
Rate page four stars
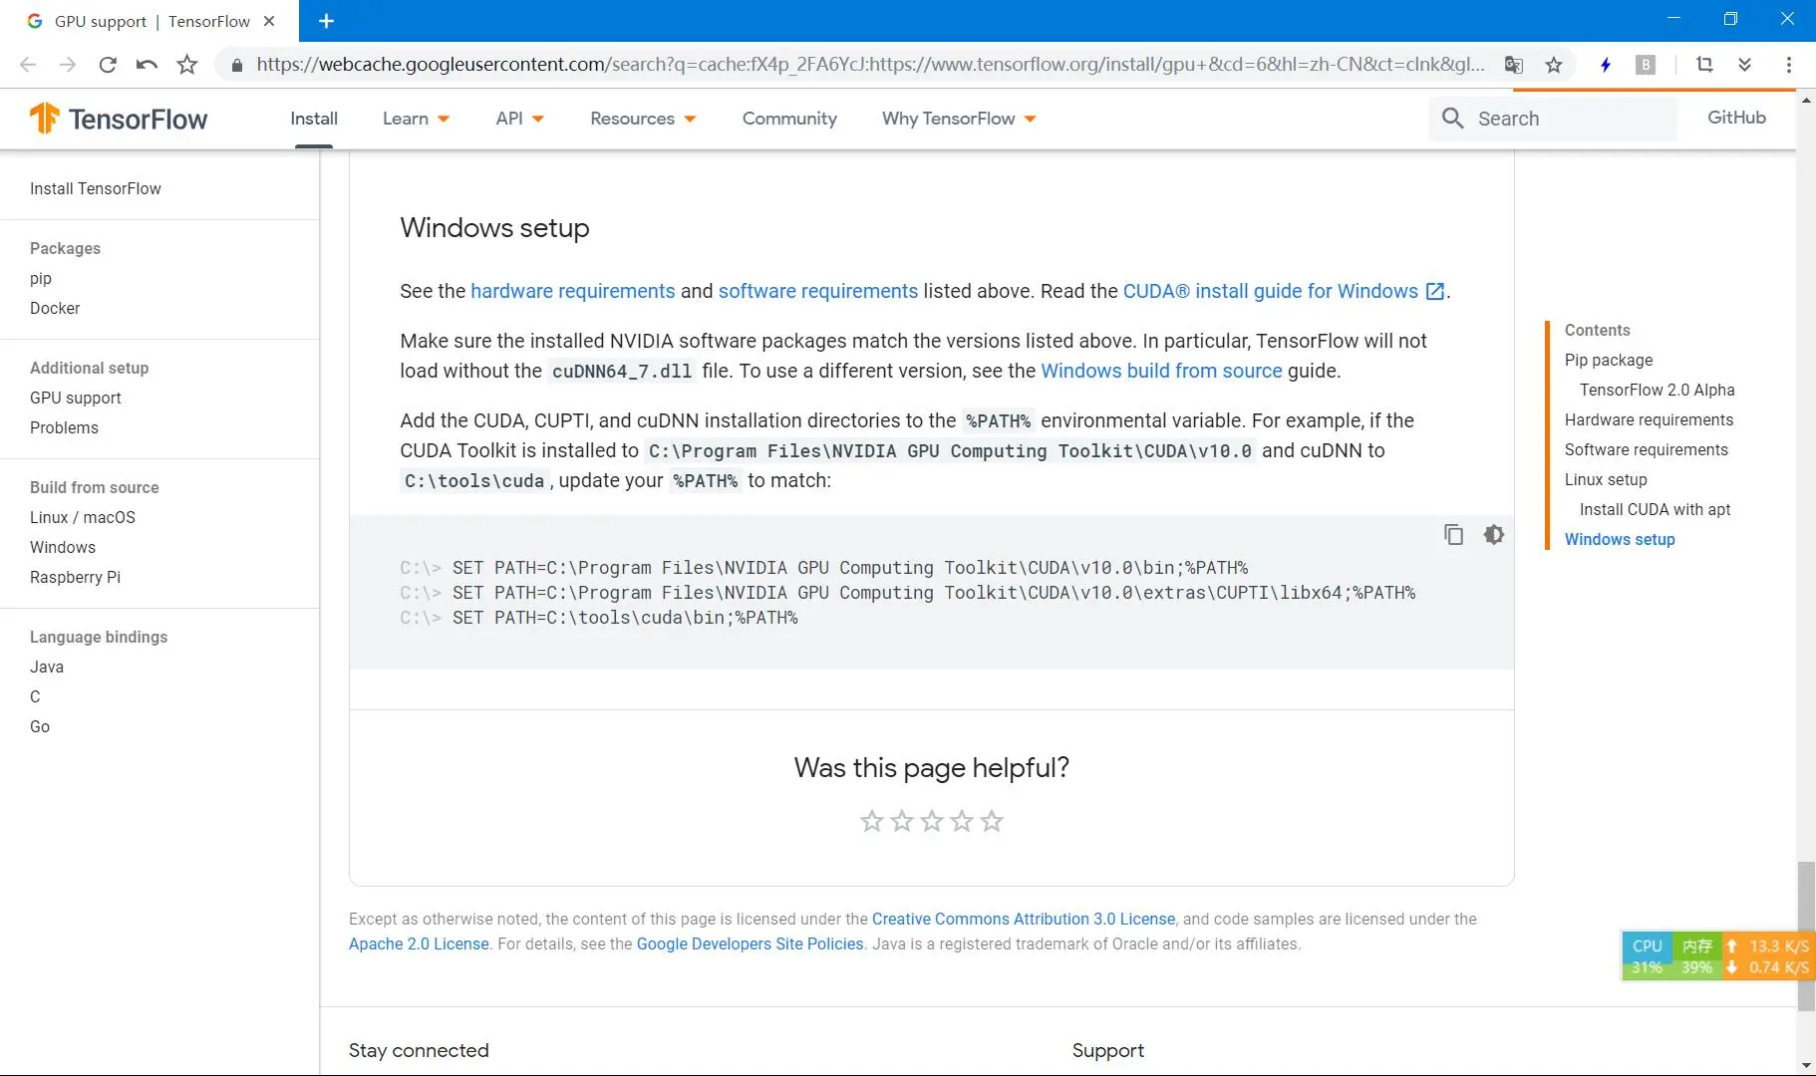click(961, 821)
